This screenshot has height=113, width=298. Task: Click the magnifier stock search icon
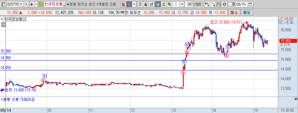[x=26, y=4]
